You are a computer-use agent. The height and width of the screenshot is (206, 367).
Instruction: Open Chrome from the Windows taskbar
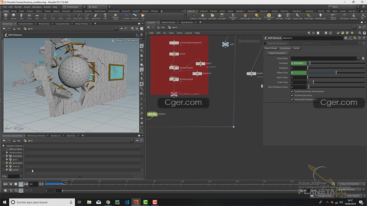(108, 202)
